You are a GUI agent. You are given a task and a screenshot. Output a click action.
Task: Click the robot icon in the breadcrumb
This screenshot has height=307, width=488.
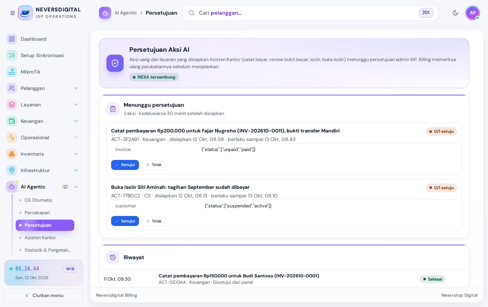click(105, 13)
